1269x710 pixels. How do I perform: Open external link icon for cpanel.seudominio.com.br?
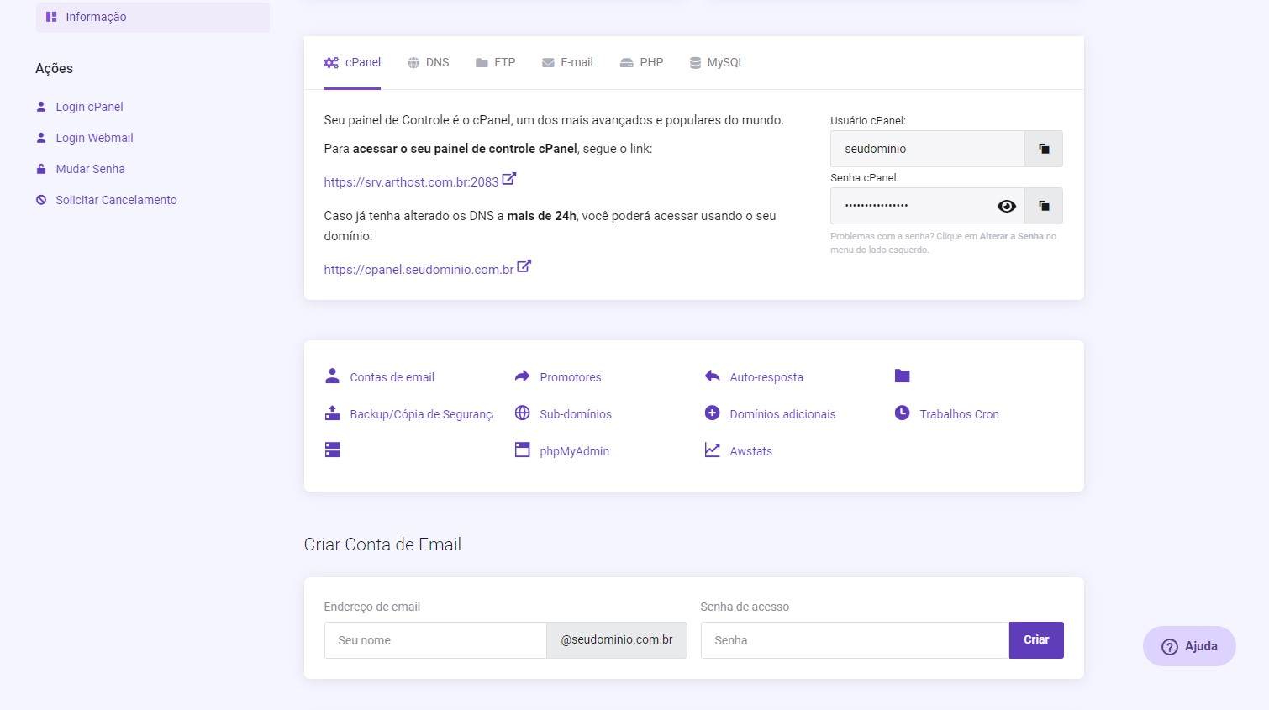click(524, 266)
